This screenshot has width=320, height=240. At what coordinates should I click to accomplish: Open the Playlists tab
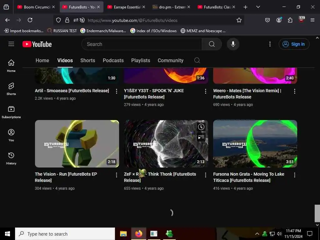pyautogui.click(x=141, y=60)
